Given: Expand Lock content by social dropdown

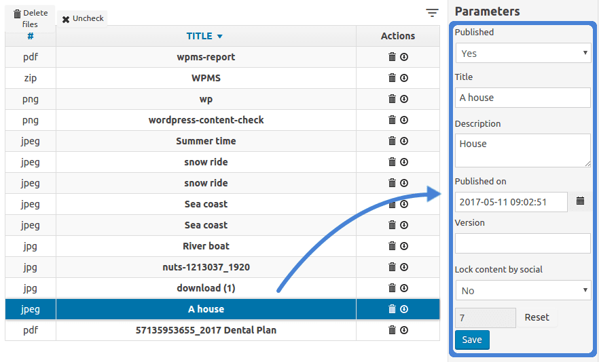Looking at the screenshot, I should [x=523, y=291].
